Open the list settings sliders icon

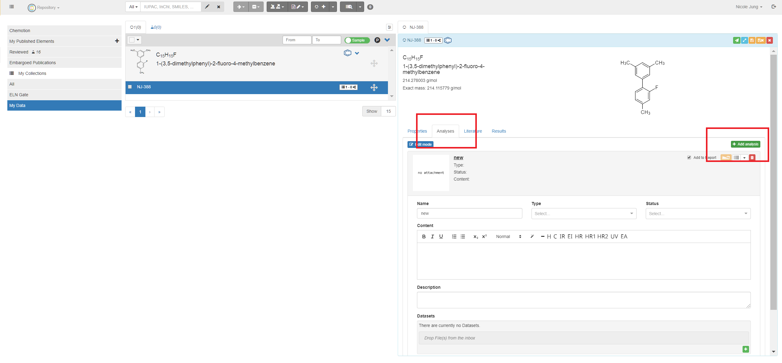tap(389, 27)
